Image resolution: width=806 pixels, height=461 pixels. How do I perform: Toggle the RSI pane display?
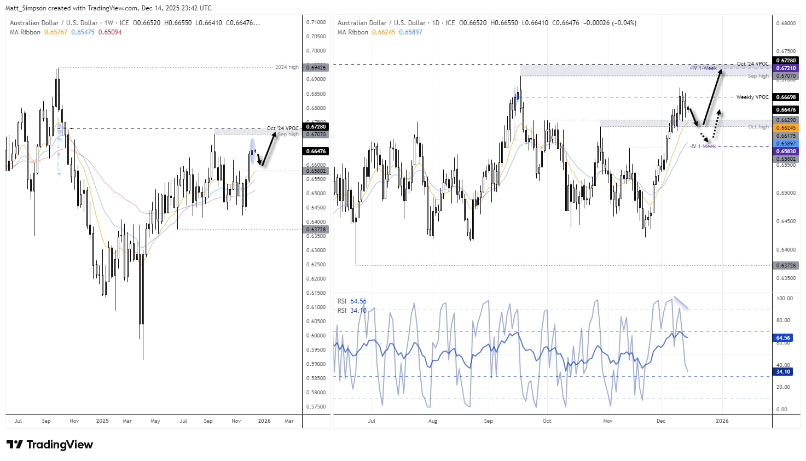click(x=342, y=301)
